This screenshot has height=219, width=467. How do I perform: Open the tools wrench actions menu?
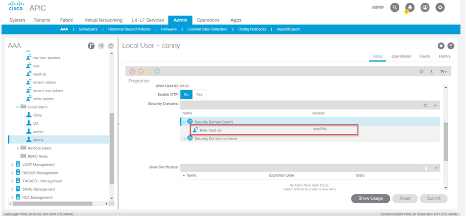point(443,72)
